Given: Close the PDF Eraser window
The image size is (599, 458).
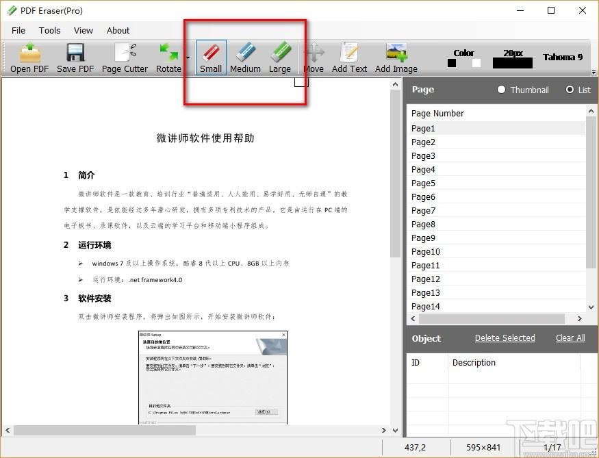Looking at the screenshot, I should pos(582,10).
